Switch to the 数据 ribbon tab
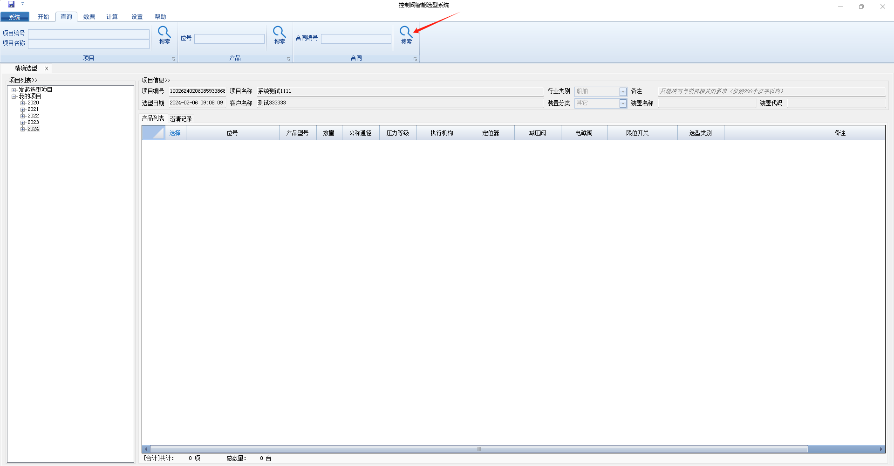 coord(89,17)
